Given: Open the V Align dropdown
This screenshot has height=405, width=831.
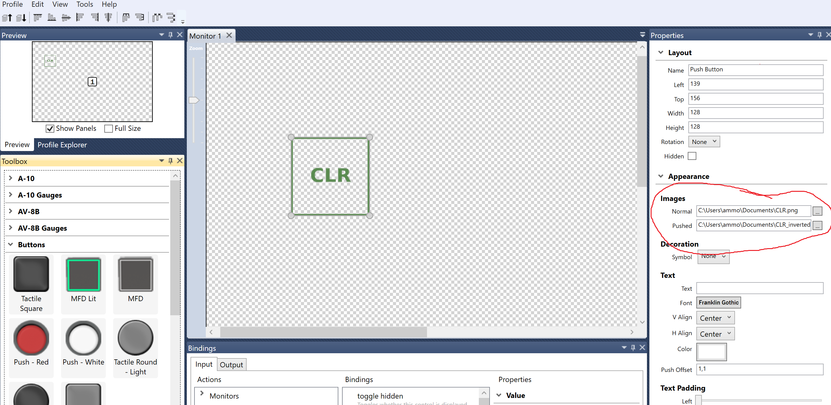Looking at the screenshot, I should (715, 318).
